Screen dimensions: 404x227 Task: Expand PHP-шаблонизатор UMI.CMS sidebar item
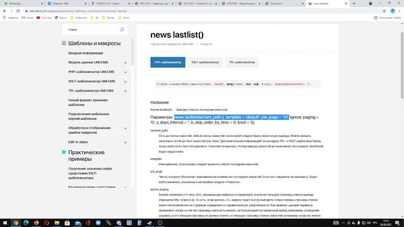(x=125, y=72)
